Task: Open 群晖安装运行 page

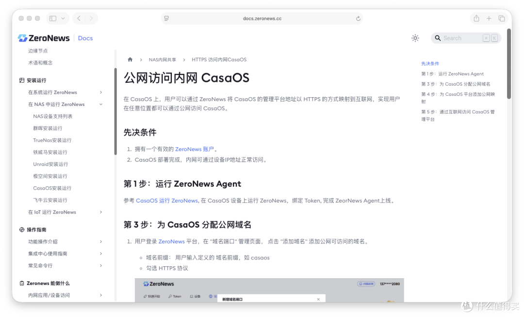Action: tap(48, 128)
